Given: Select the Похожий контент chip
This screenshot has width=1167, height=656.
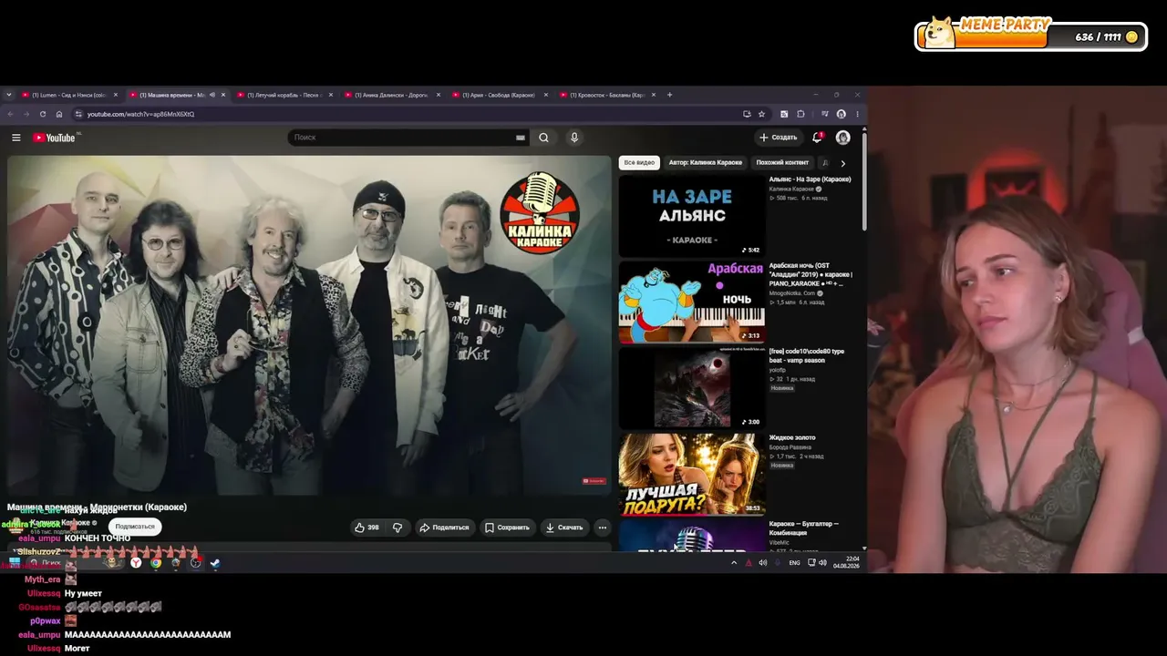Looking at the screenshot, I should pyautogui.click(x=782, y=163).
